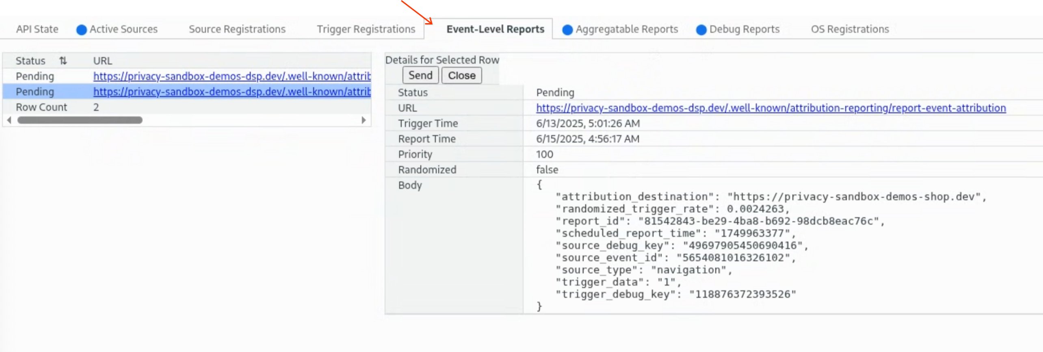The width and height of the screenshot is (1043, 352).
Task: Click the horizontal scrollbar thumb
Action: tap(80, 120)
